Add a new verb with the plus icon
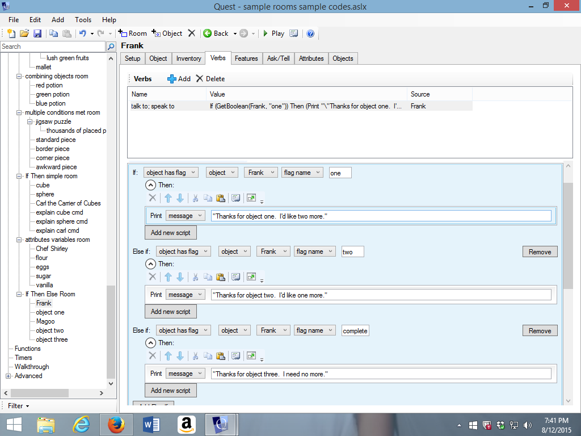 point(179,78)
